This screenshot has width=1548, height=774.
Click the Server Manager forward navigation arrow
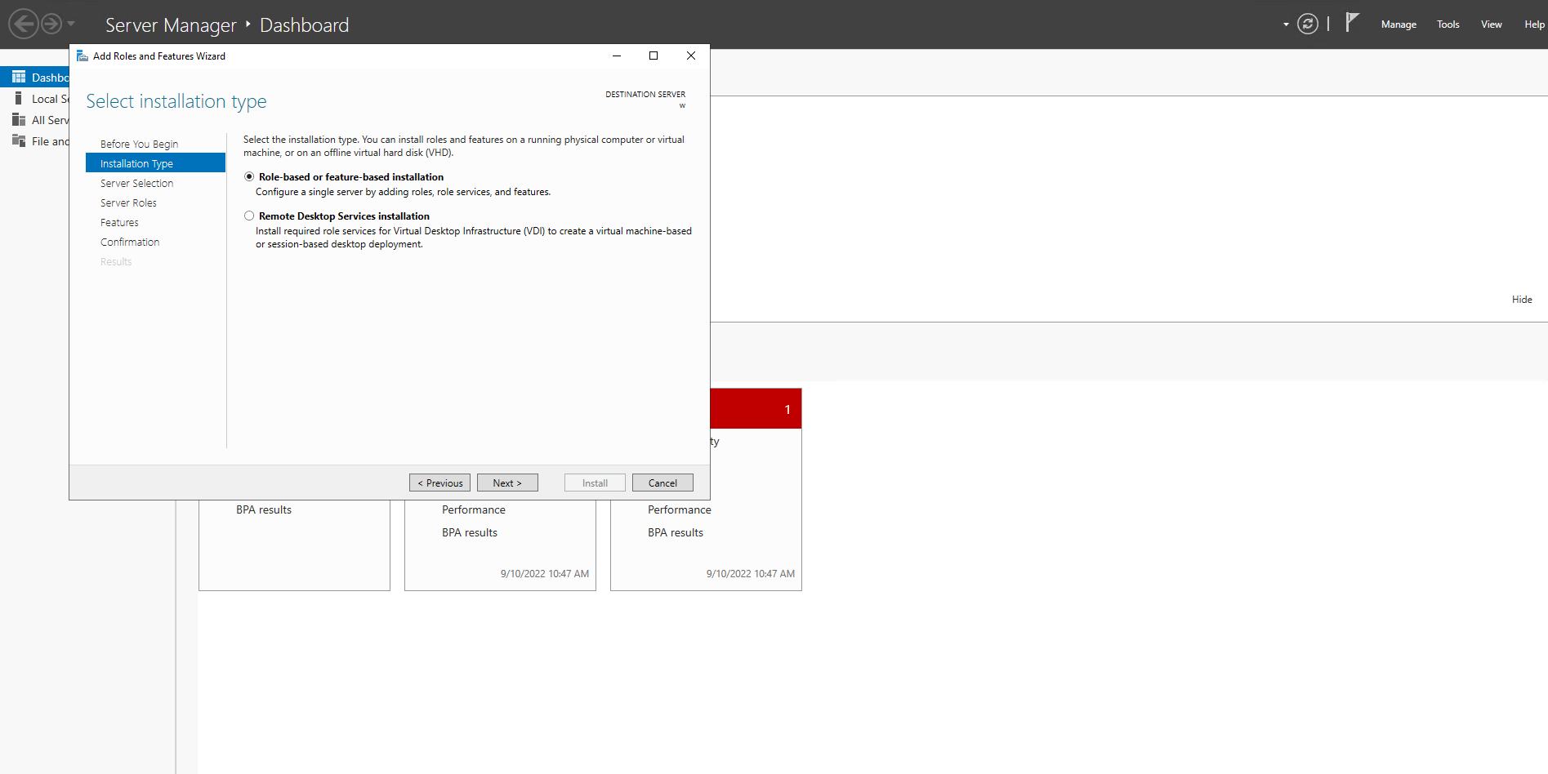point(51,24)
